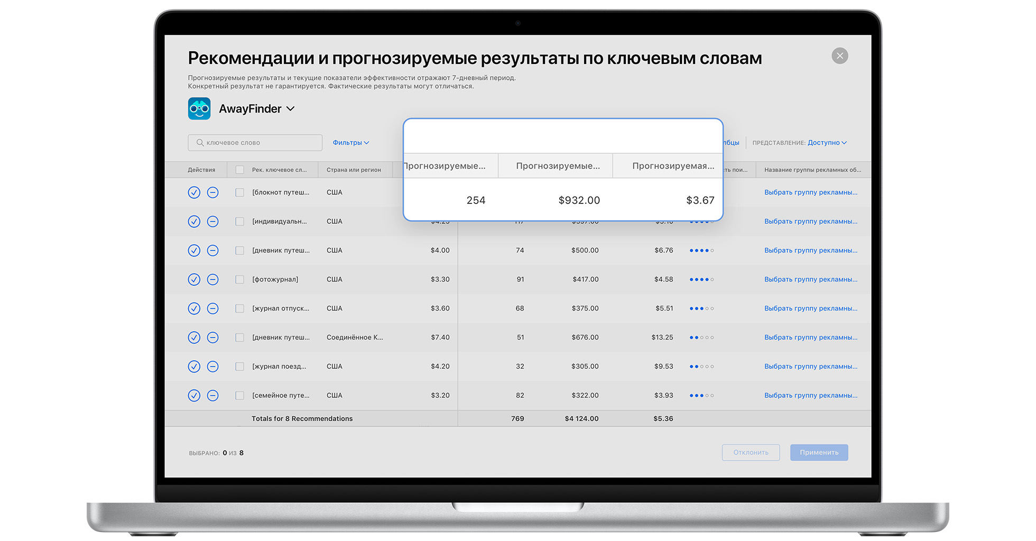Screen dimensions: 1036x541
Task: Click popularity dots in [фотожурнал] row
Action: click(701, 279)
